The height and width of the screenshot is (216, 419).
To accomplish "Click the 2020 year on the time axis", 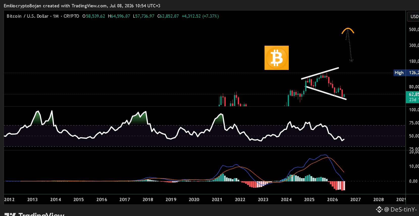I will [194, 200].
